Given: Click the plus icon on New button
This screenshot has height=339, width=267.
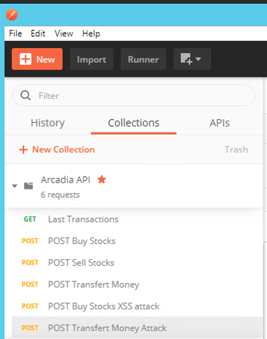Looking at the screenshot, I should click(x=25, y=59).
